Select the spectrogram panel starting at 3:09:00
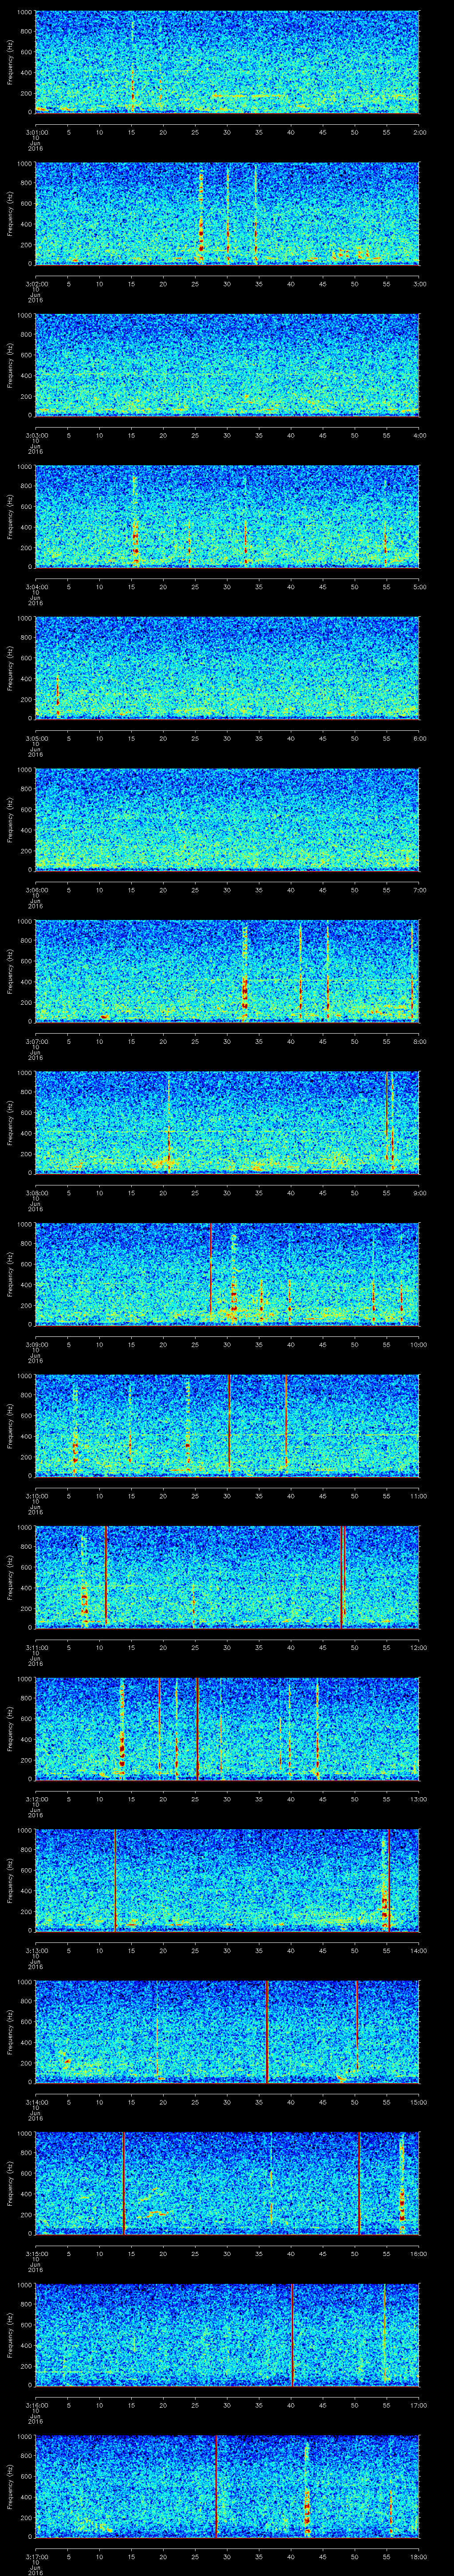 227,1275
